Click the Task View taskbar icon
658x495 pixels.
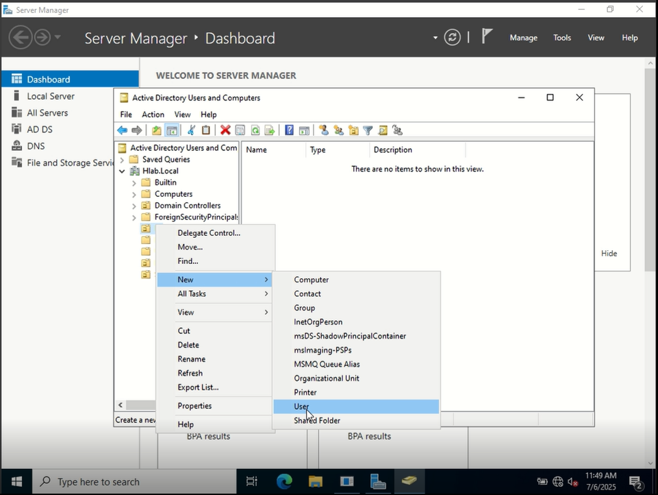[x=252, y=481]
